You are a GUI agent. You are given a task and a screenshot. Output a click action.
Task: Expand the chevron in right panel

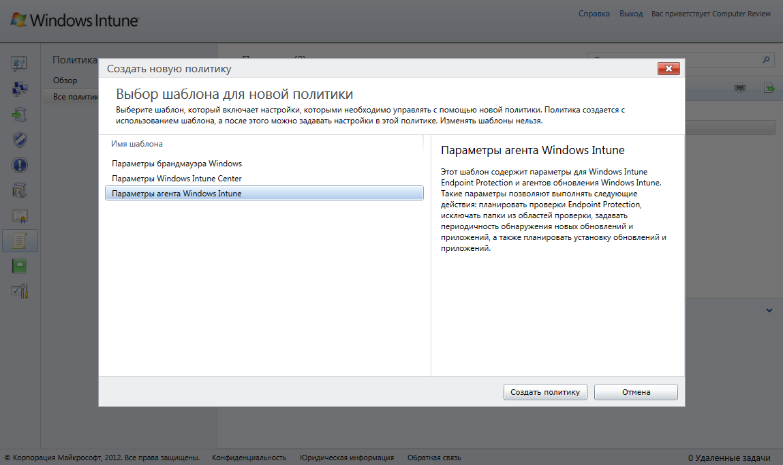tap(769, 310)
